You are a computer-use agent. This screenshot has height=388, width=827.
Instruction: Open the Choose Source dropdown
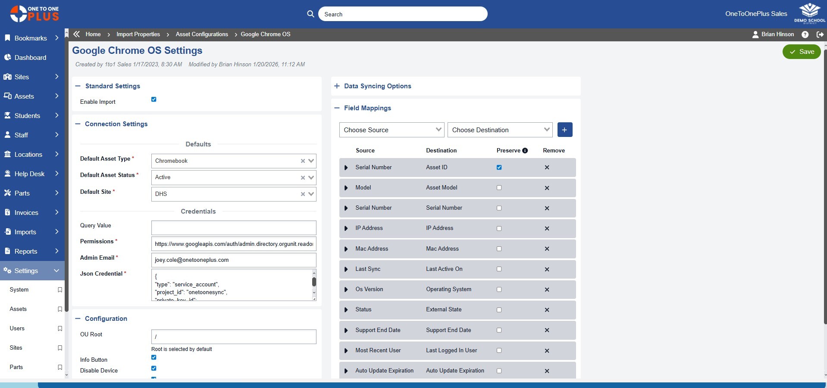[x=391, y=130]
